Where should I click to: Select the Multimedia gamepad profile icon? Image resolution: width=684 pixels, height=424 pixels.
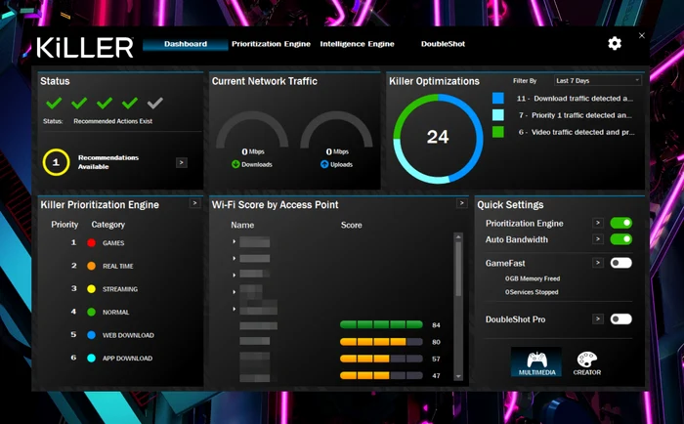(536, 361)
